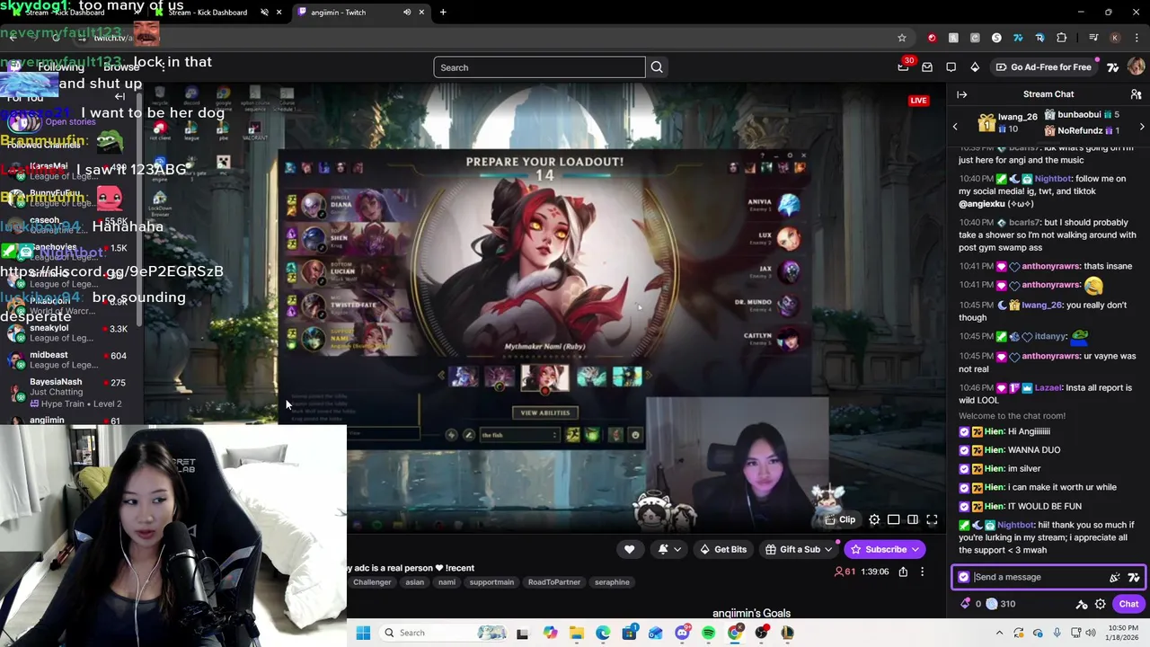Open the seraphine tag
Viewport: 1150px width, 647px height.
coord(612,582)
